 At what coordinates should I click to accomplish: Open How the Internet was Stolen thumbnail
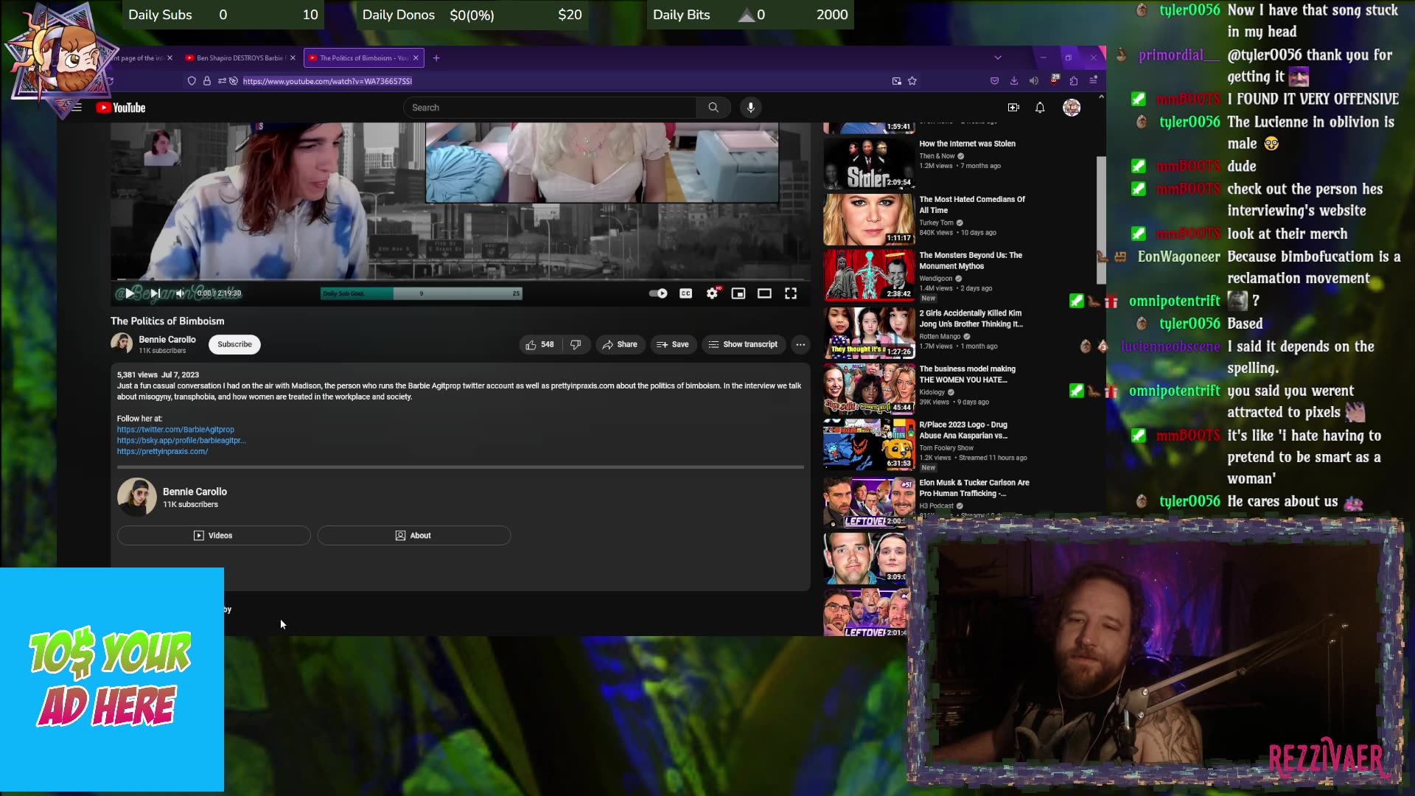click(869, 163)
